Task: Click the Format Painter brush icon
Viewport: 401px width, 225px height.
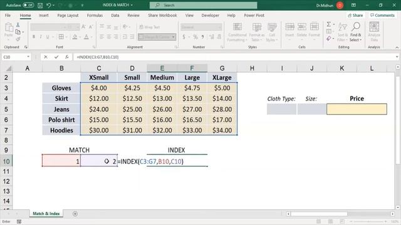Action: [18, 39]
